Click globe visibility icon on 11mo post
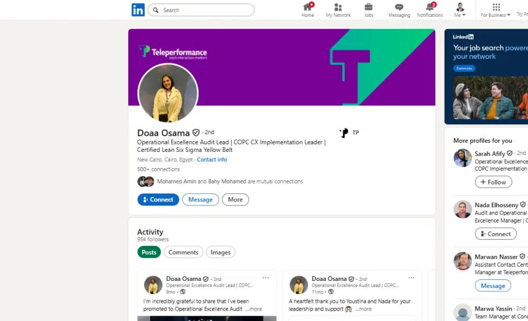 [x=331, y=292]
